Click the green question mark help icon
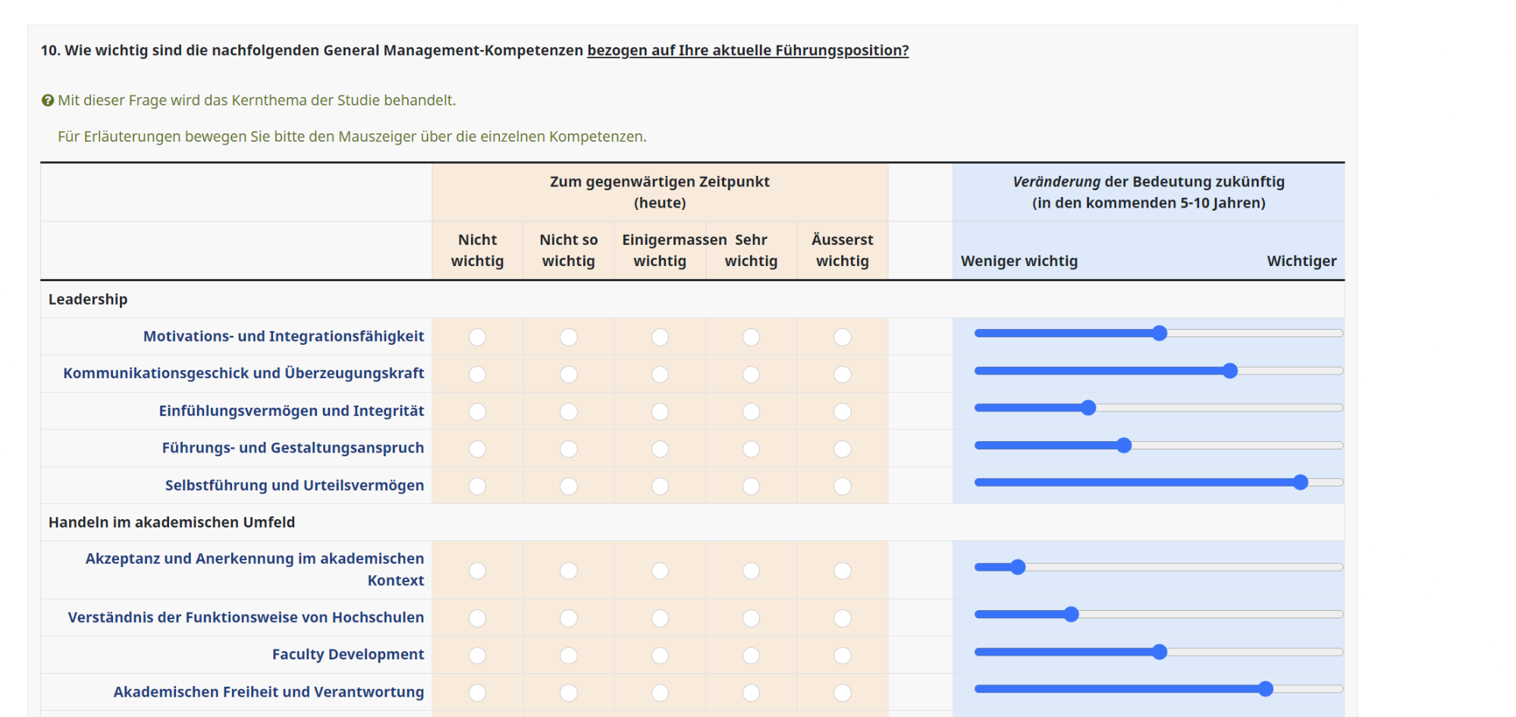This screenshot has width=1516, height=717. click(x=48, y=101)
